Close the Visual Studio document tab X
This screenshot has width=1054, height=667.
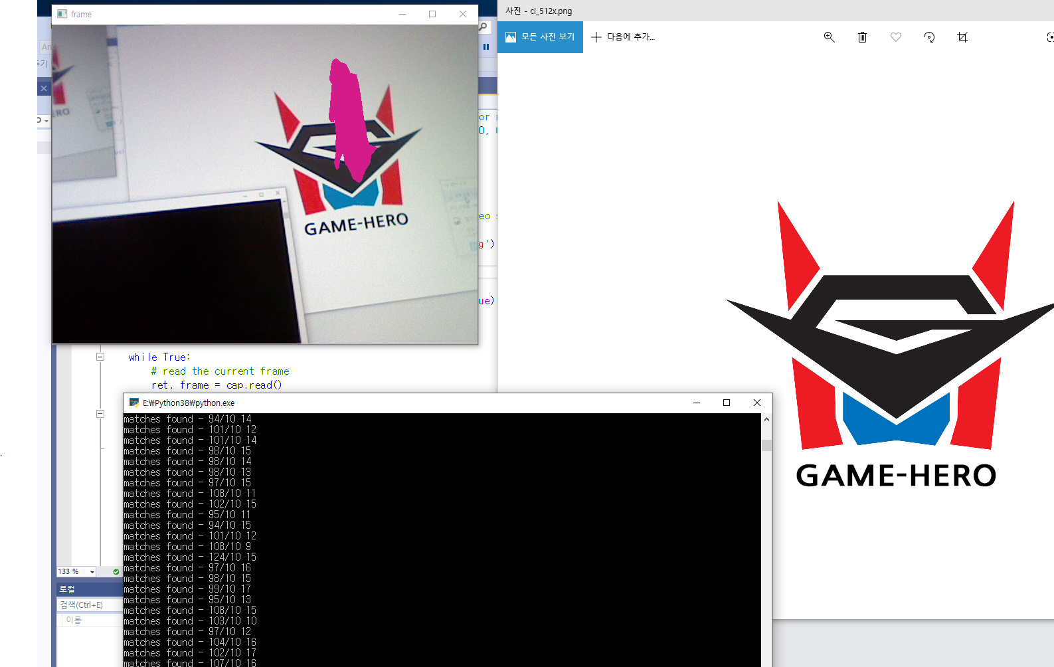(44, 88)
